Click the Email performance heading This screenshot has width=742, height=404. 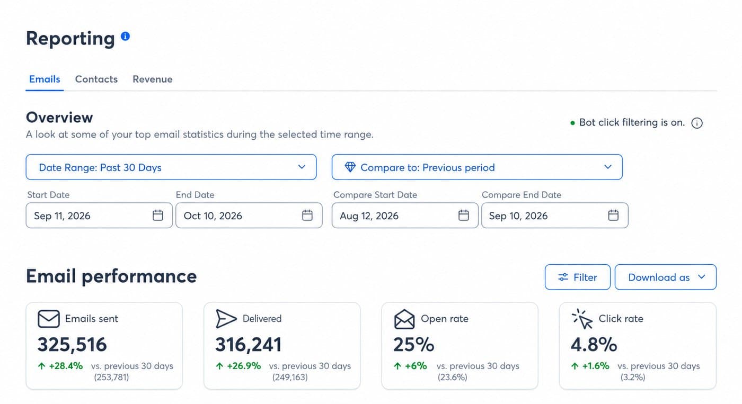(111, 276)
